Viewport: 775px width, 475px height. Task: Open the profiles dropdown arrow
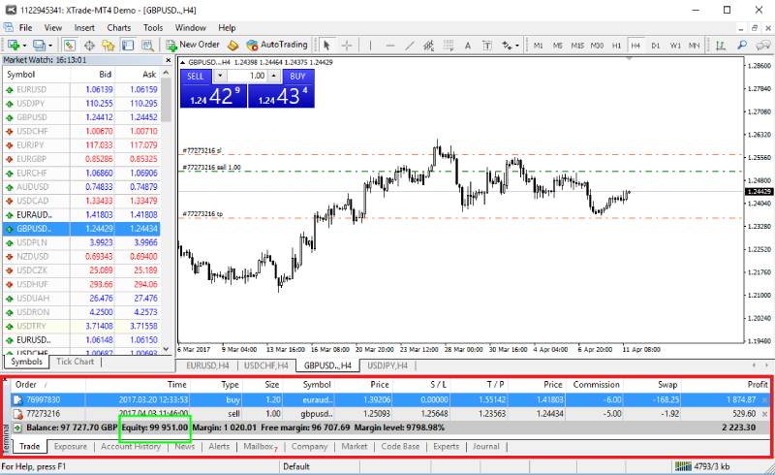[50, 45]
